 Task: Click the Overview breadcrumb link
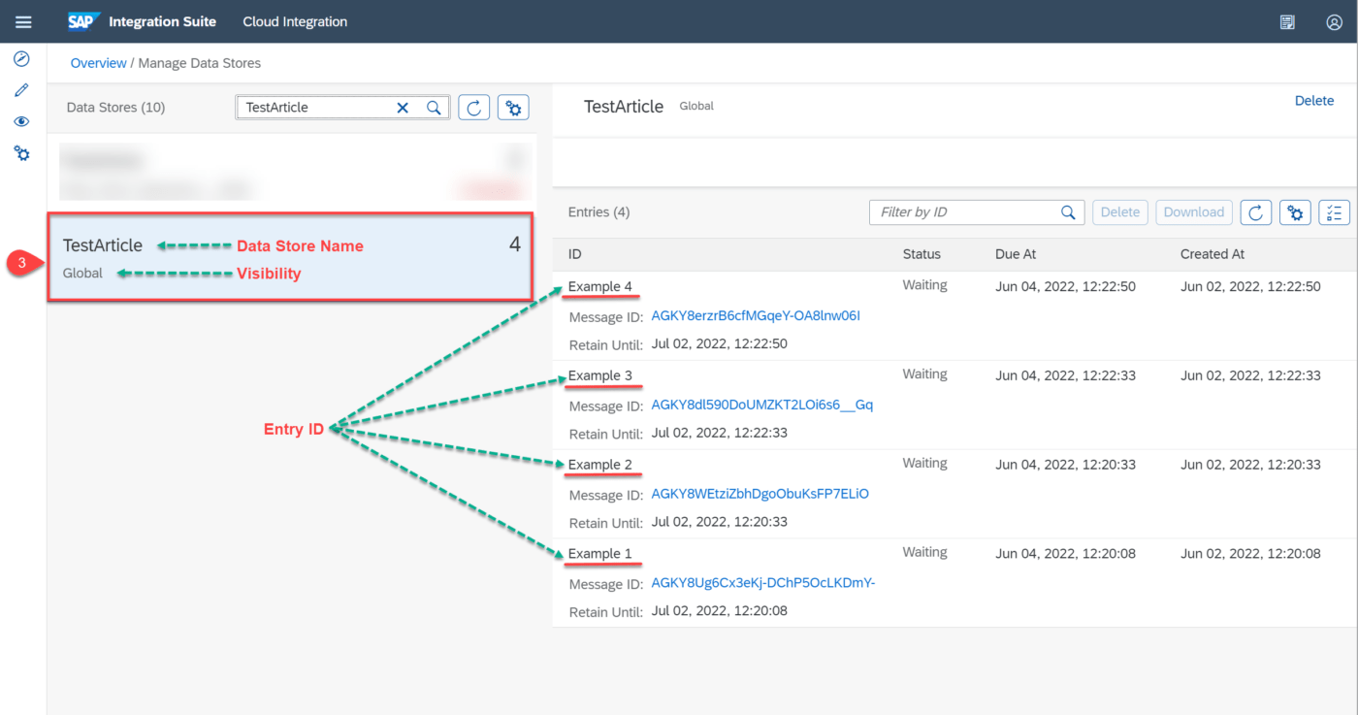pos(98,63)
